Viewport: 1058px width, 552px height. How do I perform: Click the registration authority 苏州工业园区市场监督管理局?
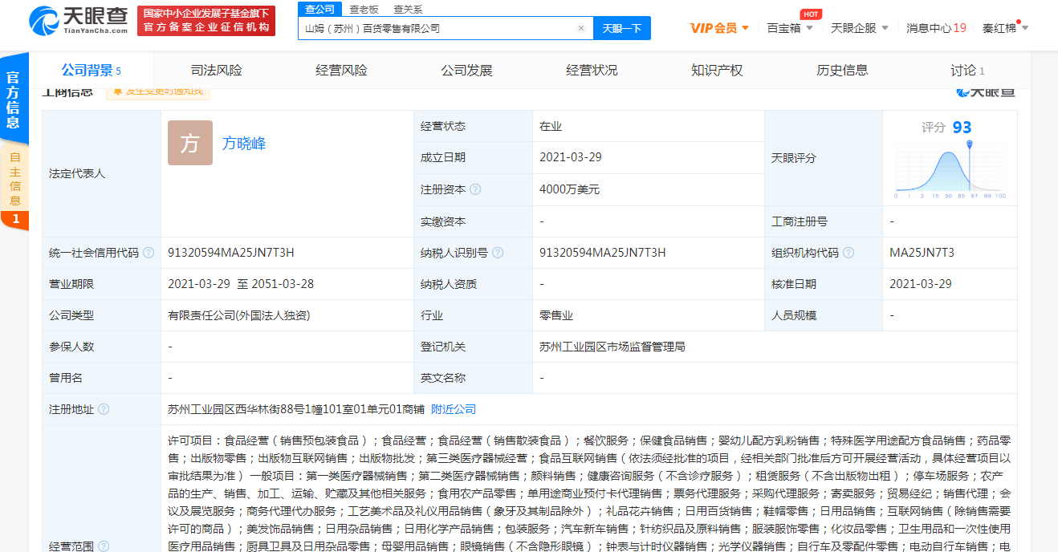612,347
